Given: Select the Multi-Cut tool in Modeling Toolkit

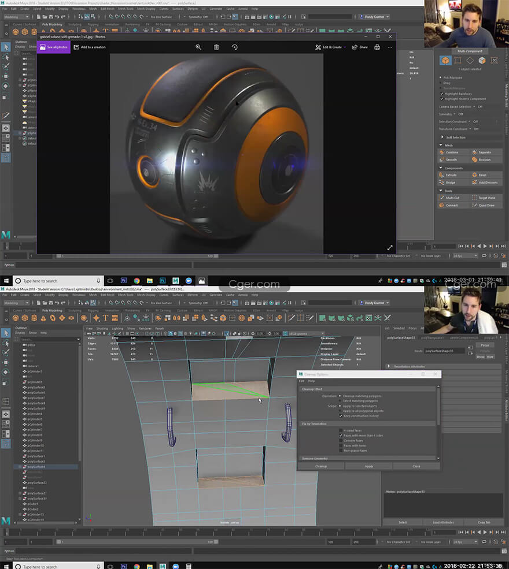Looking at the screenshot, I should 451,198.
